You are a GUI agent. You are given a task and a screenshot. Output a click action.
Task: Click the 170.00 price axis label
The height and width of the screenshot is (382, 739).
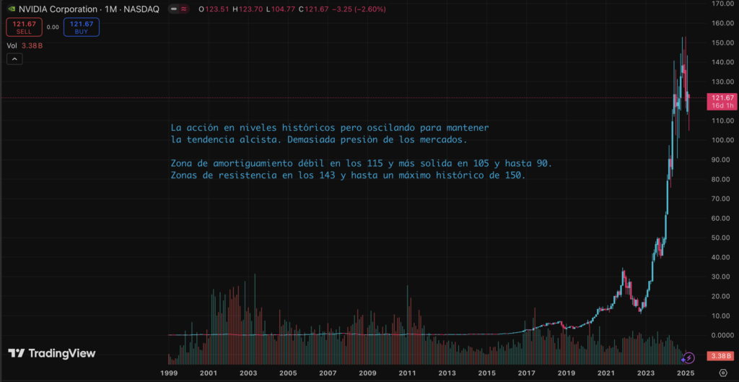pyautogui.click(x=722, y=4)
